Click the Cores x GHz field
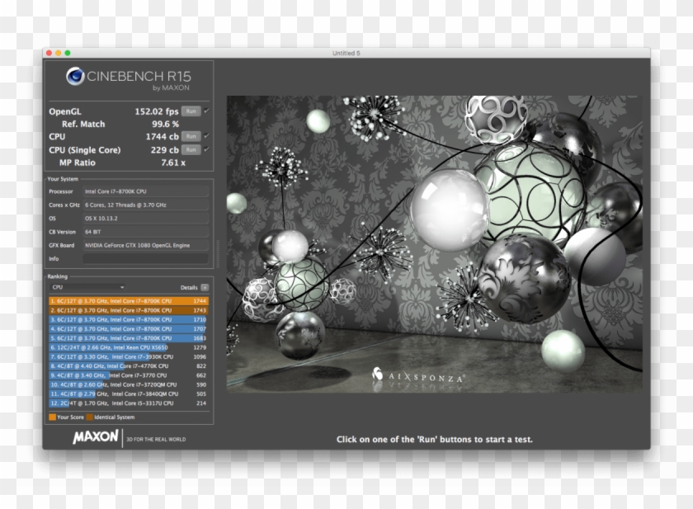This screenshot has width=693, height=509. (145, 205)
